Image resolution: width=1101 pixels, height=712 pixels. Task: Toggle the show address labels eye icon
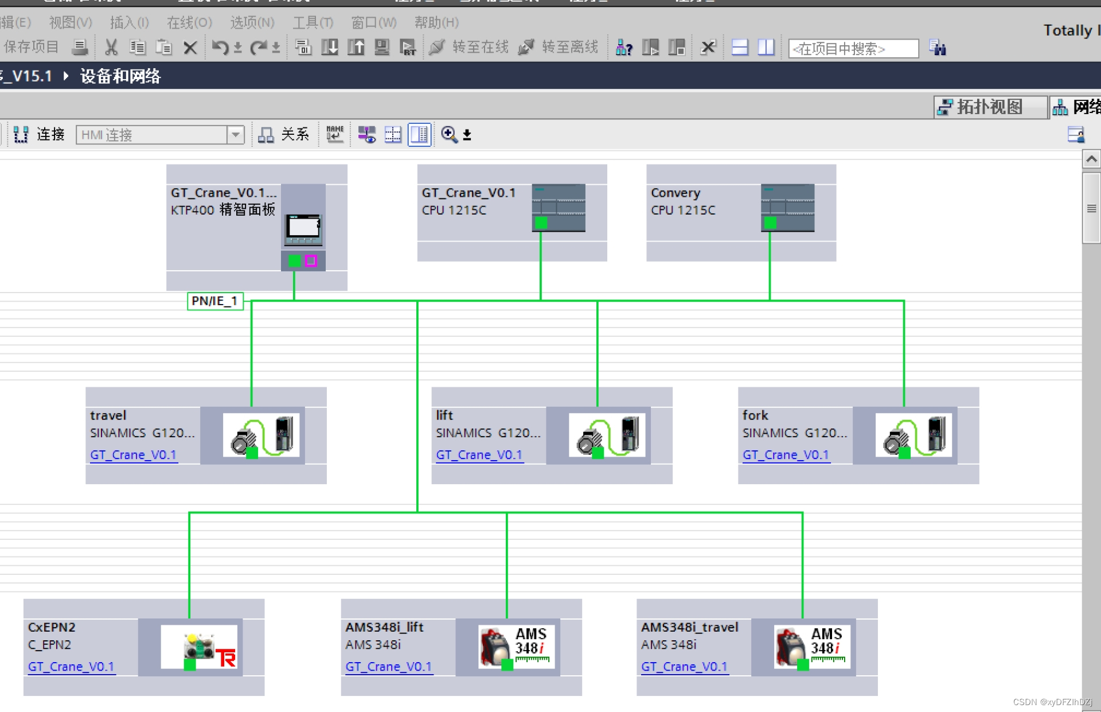pyautogui.click(x=367, y=135)
